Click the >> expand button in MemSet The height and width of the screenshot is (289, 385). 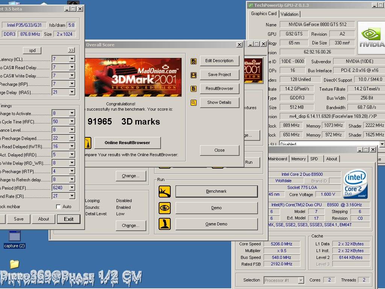(x=71, y=50)
